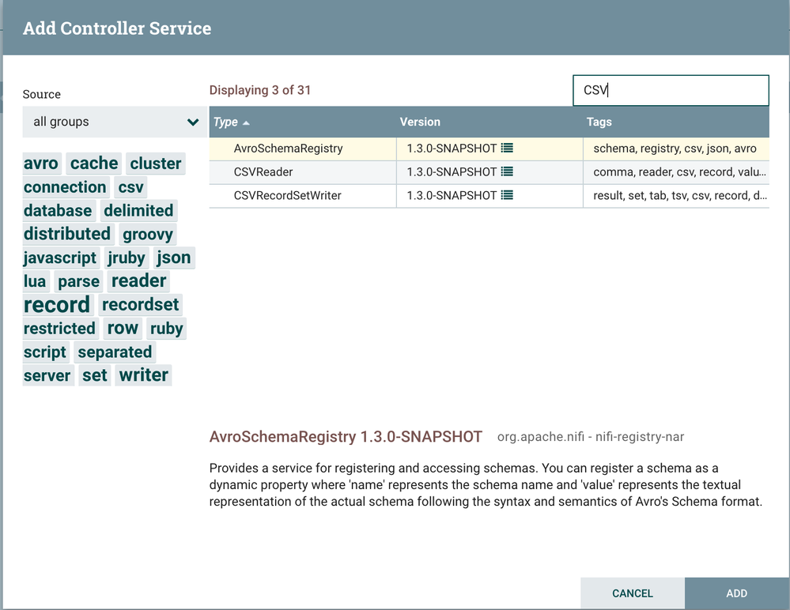This screenshot has height=610, width=790.
Task: Select the AvroSchemaRegistry service row
Action: tap(316, 149)
